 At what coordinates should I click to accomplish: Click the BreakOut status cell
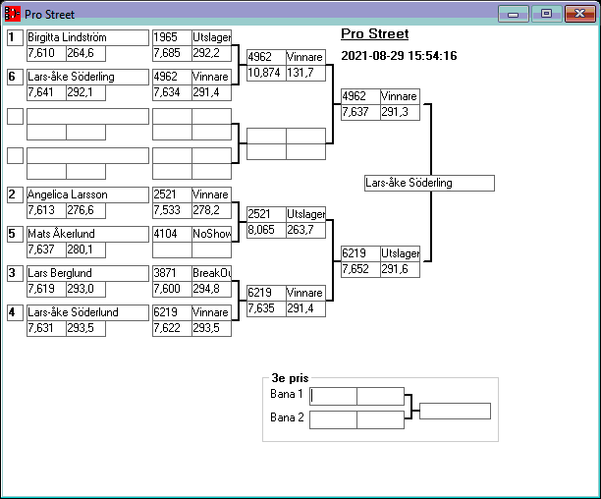211,273
